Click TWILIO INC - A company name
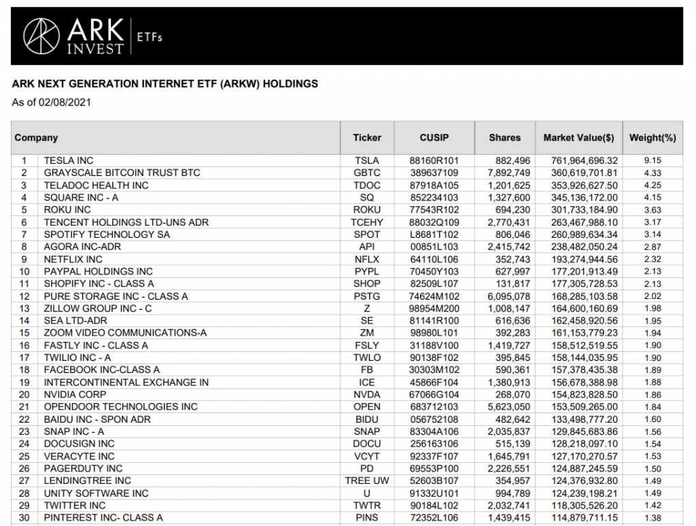This screenshot has height=526, width=696. [x=77, y=357]
